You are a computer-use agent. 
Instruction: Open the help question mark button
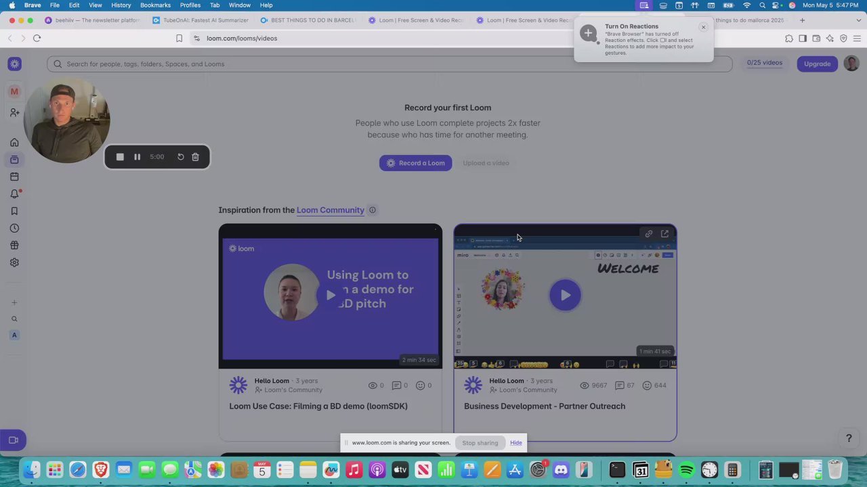click(849, 438)
